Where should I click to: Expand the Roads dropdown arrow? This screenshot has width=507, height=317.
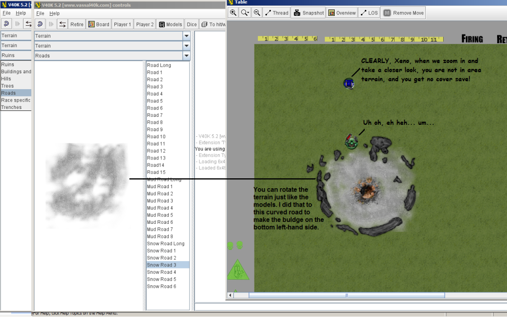[186, 55]
